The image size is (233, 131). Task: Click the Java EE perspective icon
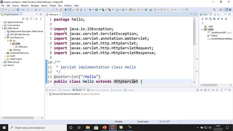click(226, 10)
